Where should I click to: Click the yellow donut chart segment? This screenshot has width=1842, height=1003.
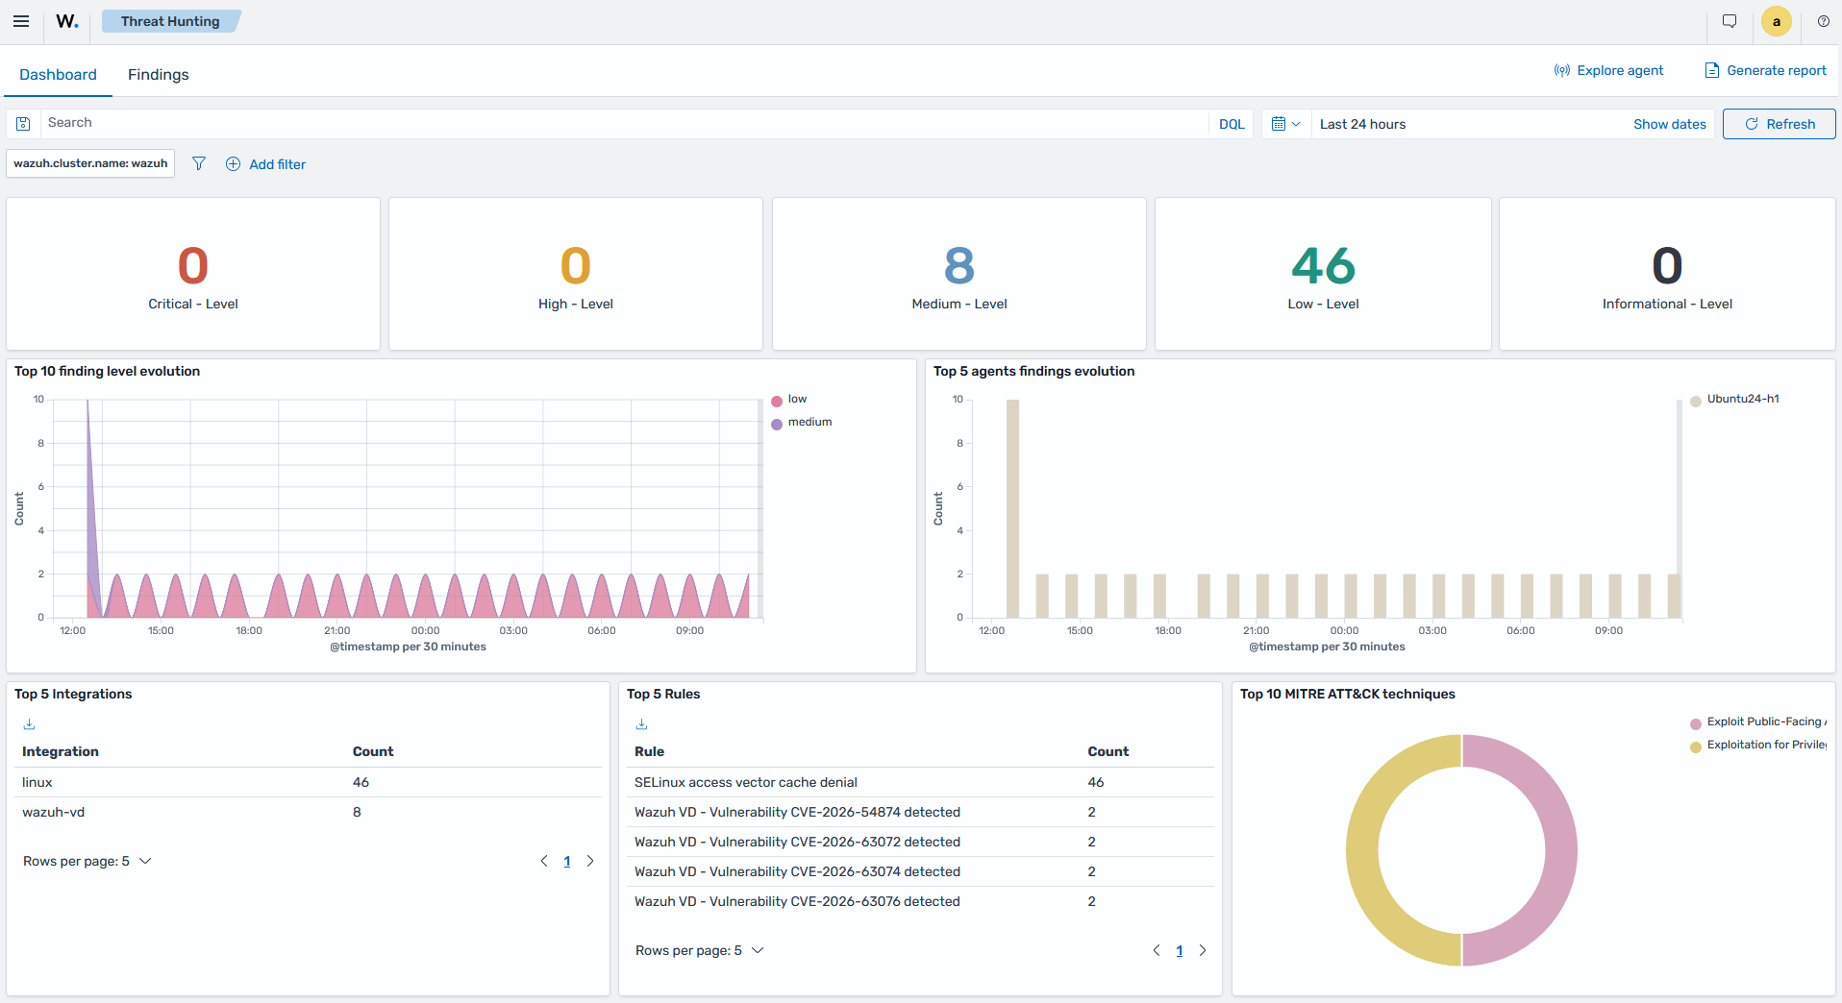tap(1362, 850)
